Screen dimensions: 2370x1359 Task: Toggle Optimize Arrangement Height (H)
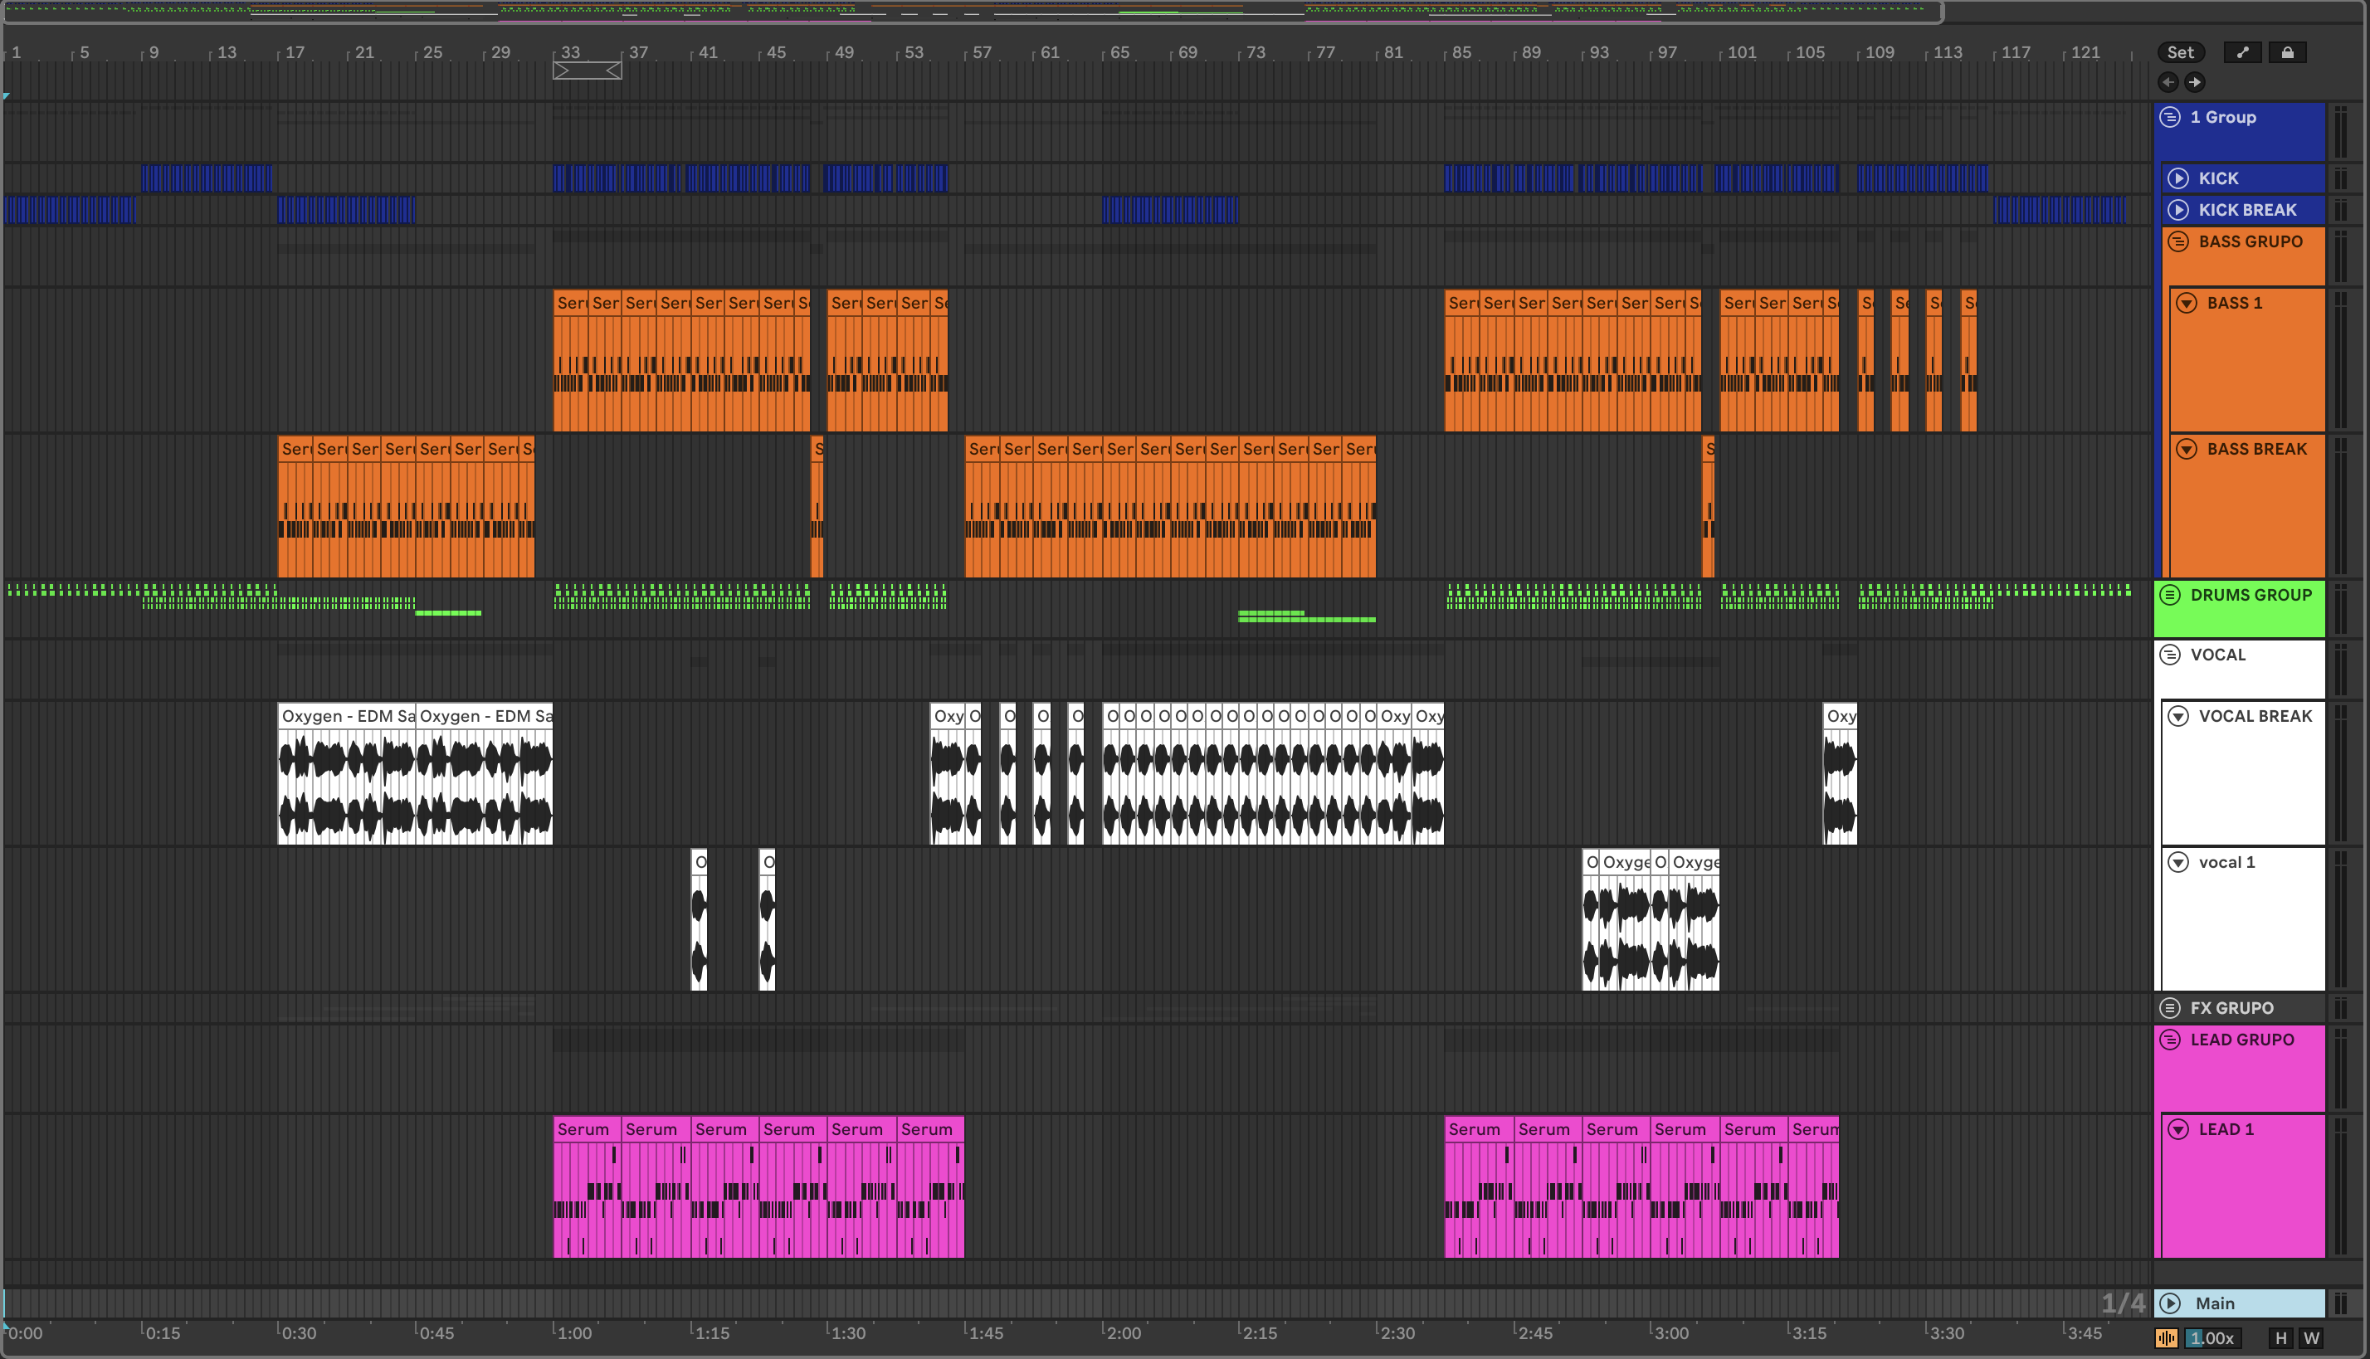(2281, 1338)
